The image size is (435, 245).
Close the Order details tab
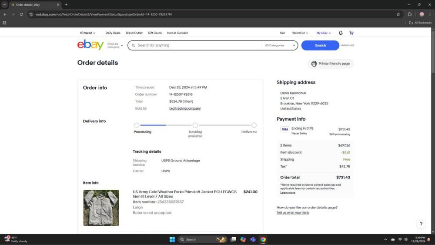click(58, 5)
